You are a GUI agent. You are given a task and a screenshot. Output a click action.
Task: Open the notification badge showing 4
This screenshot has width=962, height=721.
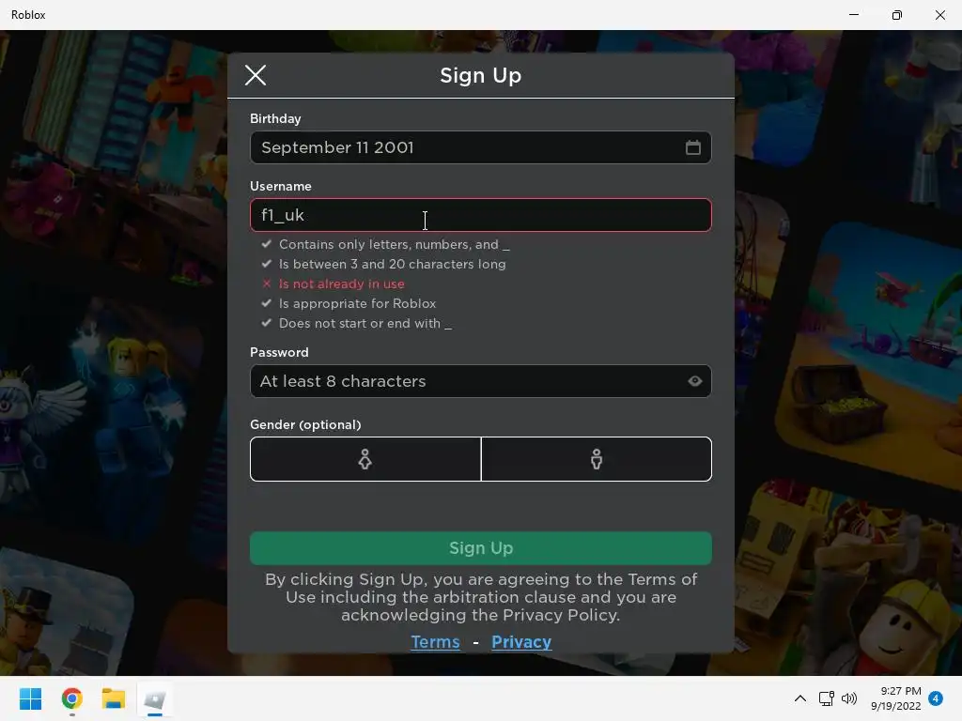pos(936,698)
